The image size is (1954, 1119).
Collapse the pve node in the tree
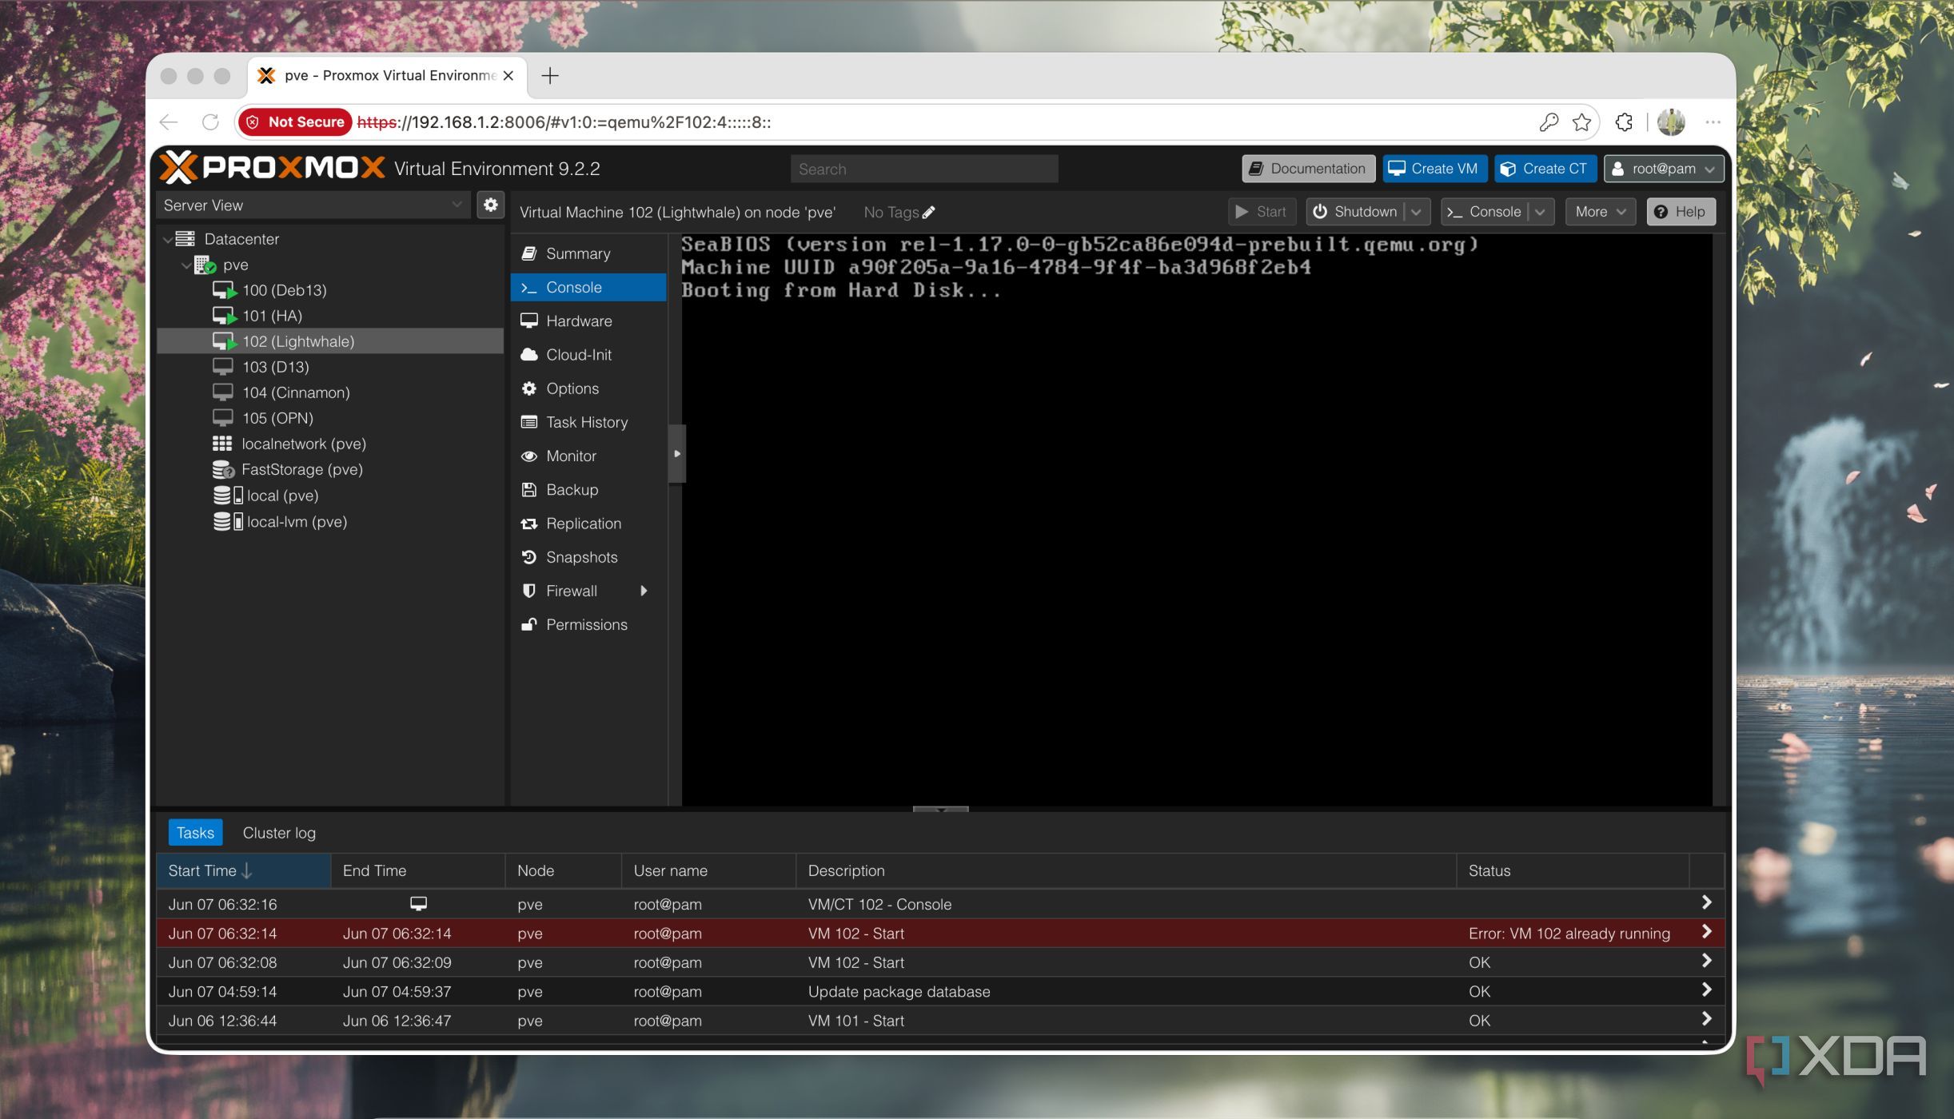(x=186, y=265)
